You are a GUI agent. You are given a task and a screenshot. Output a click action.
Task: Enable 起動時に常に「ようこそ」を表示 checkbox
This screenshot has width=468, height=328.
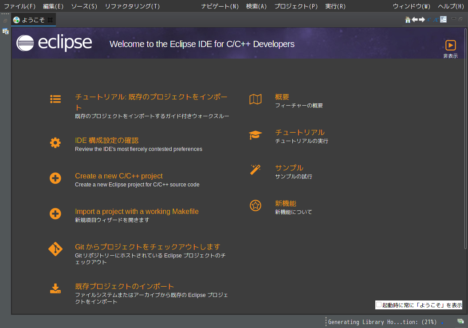pyautogui.click(x=379, y=305)
